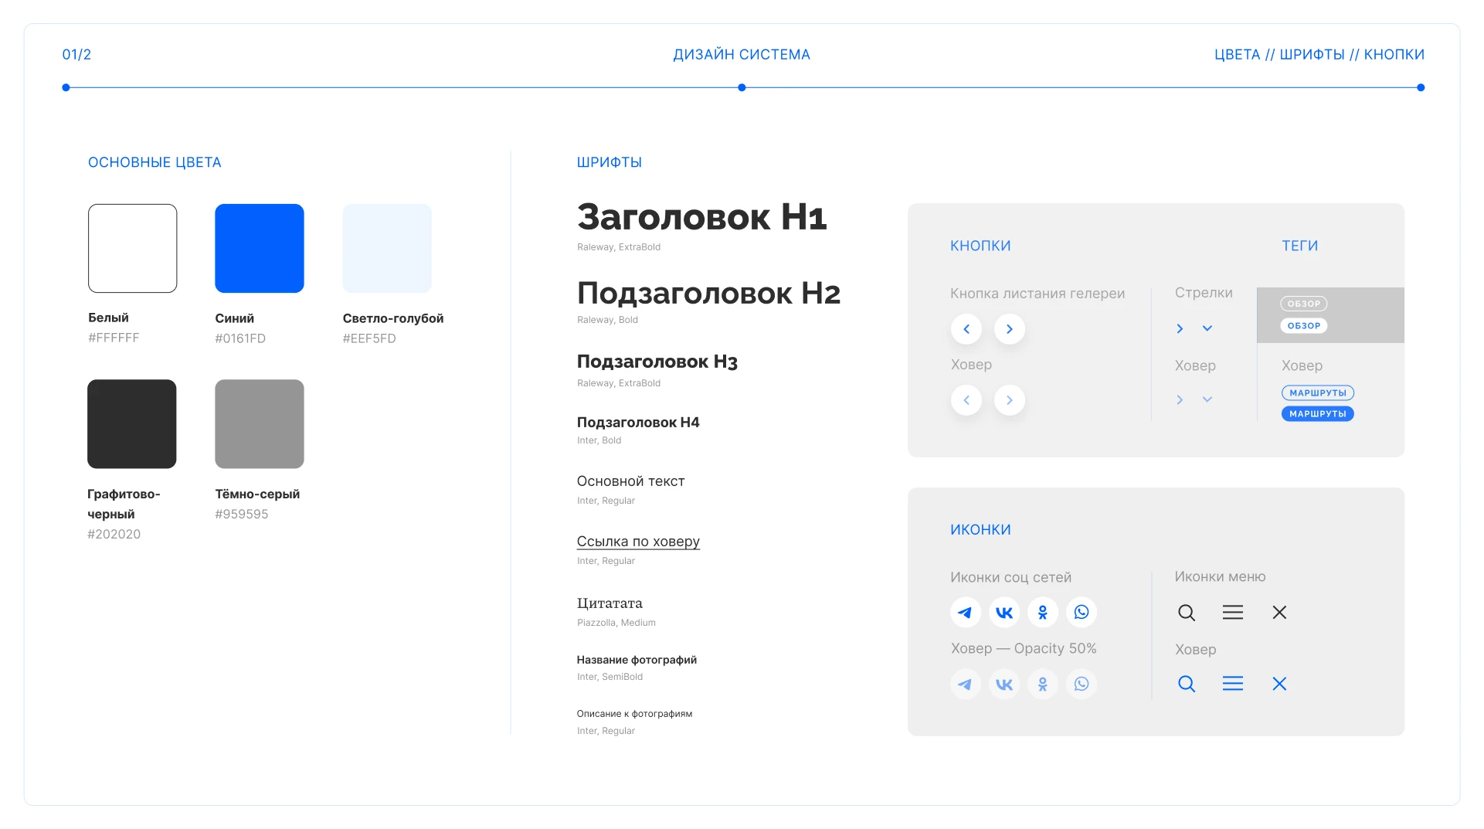1484x829 pixels.
Task: Click the ДИЗАЙН СИСТЕМА header label
Action: [741, 55]
